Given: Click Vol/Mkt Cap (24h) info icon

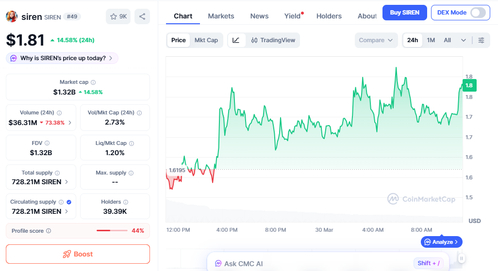Looking at the screenshot, I should pyautogui.click(x=139, y=112).
